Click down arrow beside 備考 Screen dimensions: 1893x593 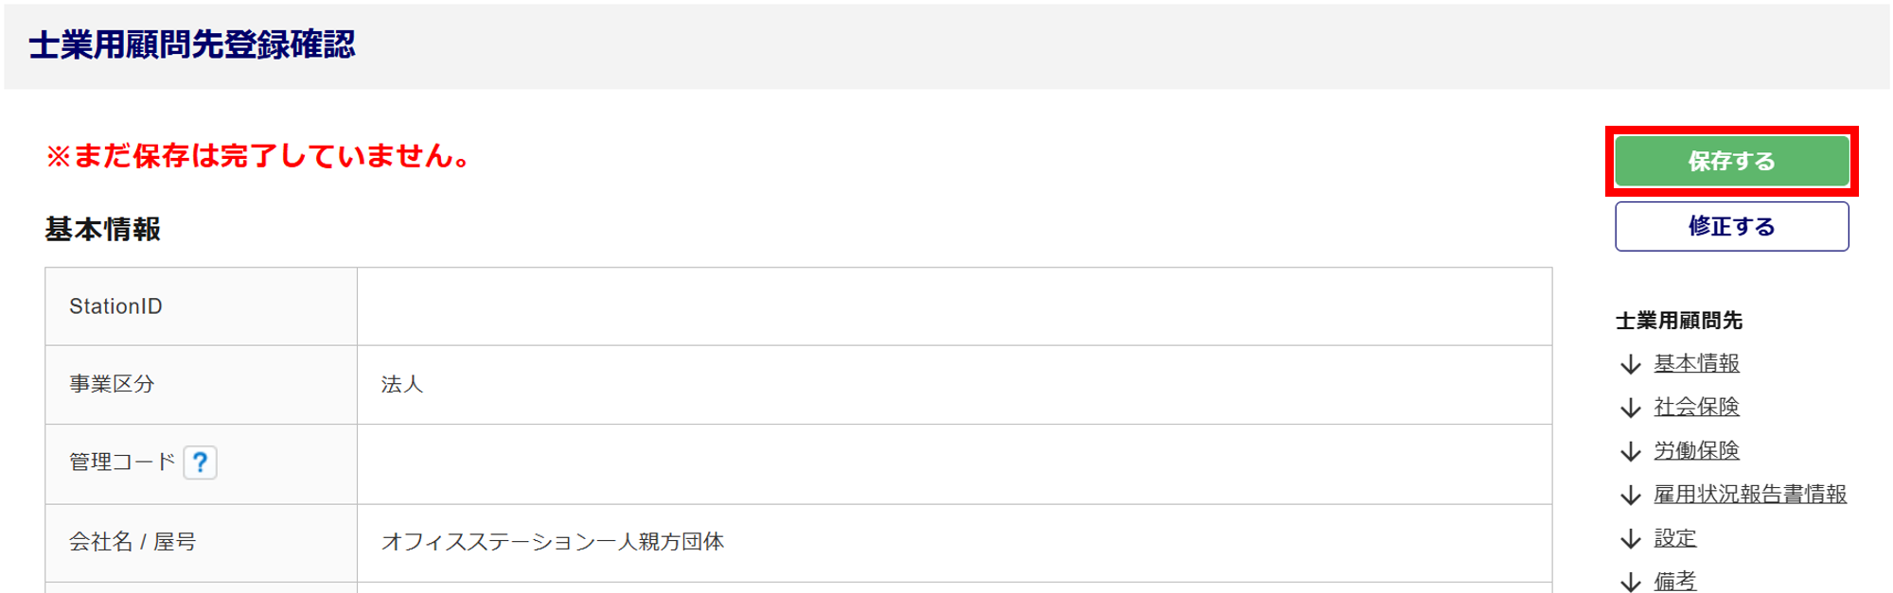click(x=1630, y=582)
